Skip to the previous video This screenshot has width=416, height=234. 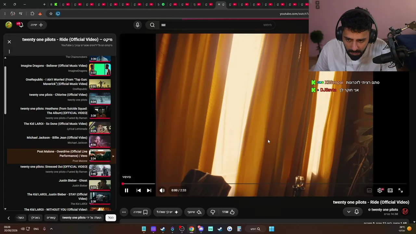(138, 190)
